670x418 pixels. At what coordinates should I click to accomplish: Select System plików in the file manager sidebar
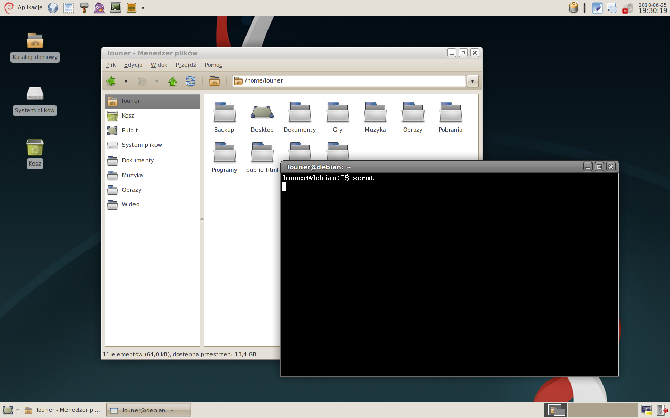(152, 145)
